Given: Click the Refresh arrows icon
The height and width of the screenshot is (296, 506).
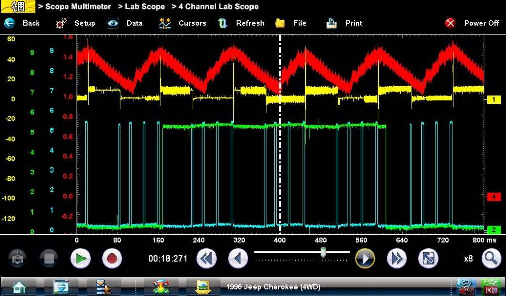Looking at the screenshot, I should (x=222, y=23).
